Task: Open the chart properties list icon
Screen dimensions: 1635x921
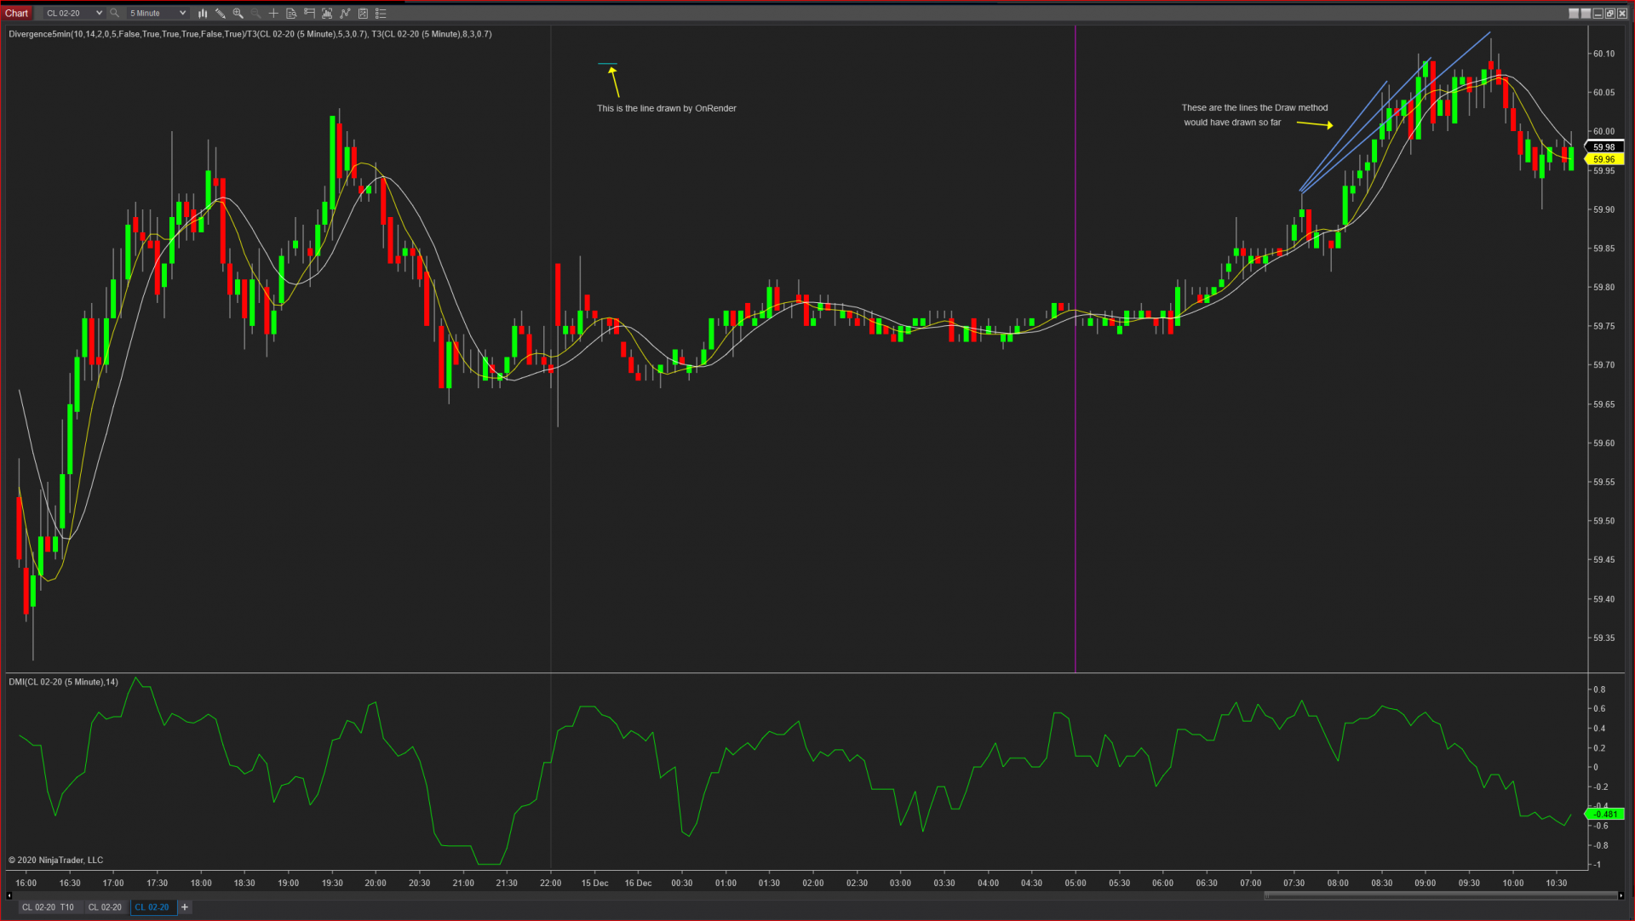Action: [381, 13]
